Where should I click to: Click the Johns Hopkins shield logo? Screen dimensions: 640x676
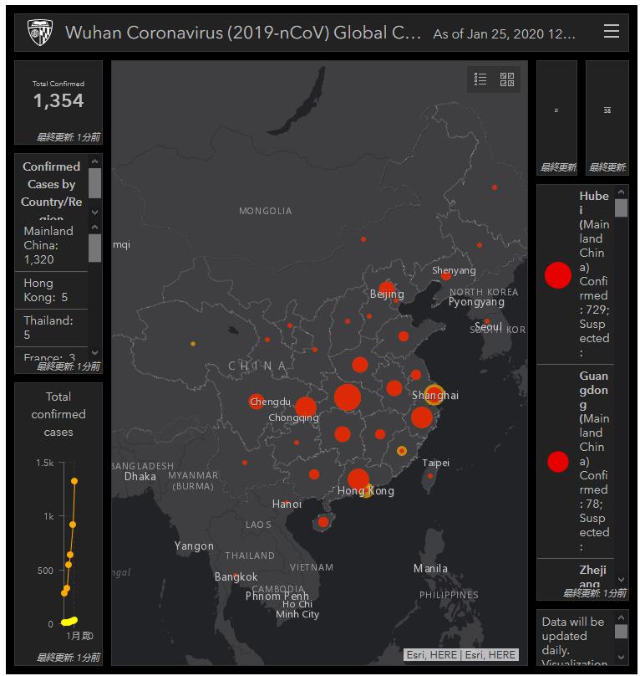coord(40,33)
